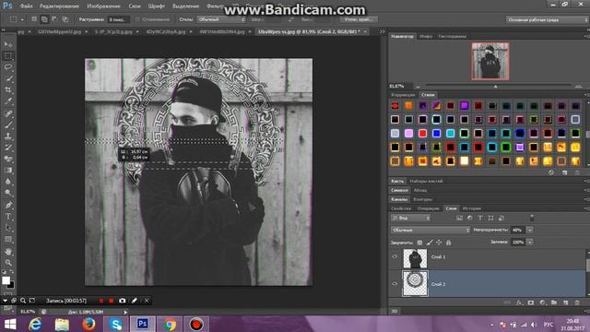Click the Символ panel tab
The height and width of the screenshot is (332, 590).
(399, 190)
